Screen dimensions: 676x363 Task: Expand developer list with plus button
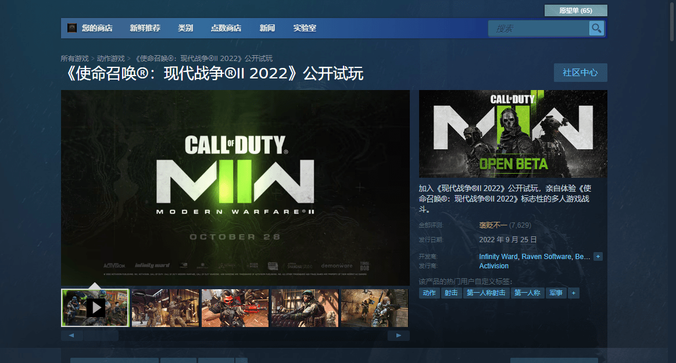coord(598,257)
